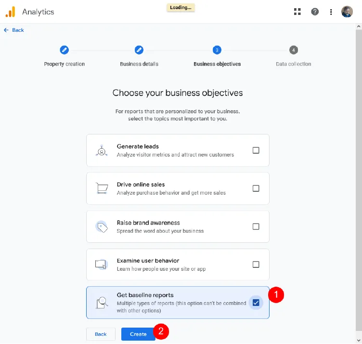The image size is (362, 344).
Task: Open the Google apps grid icon
Action: (297, 12)
